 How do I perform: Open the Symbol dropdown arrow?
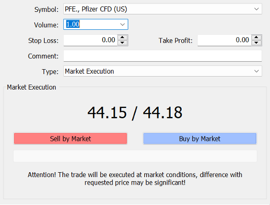coord(257,9)
